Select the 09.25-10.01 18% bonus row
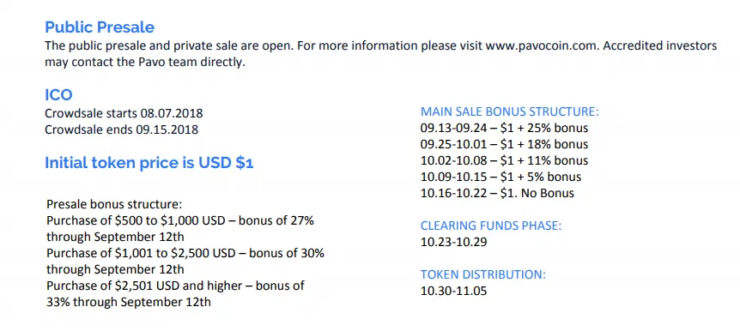Viewport: 740px width, 331px height. tap(505, 144)
